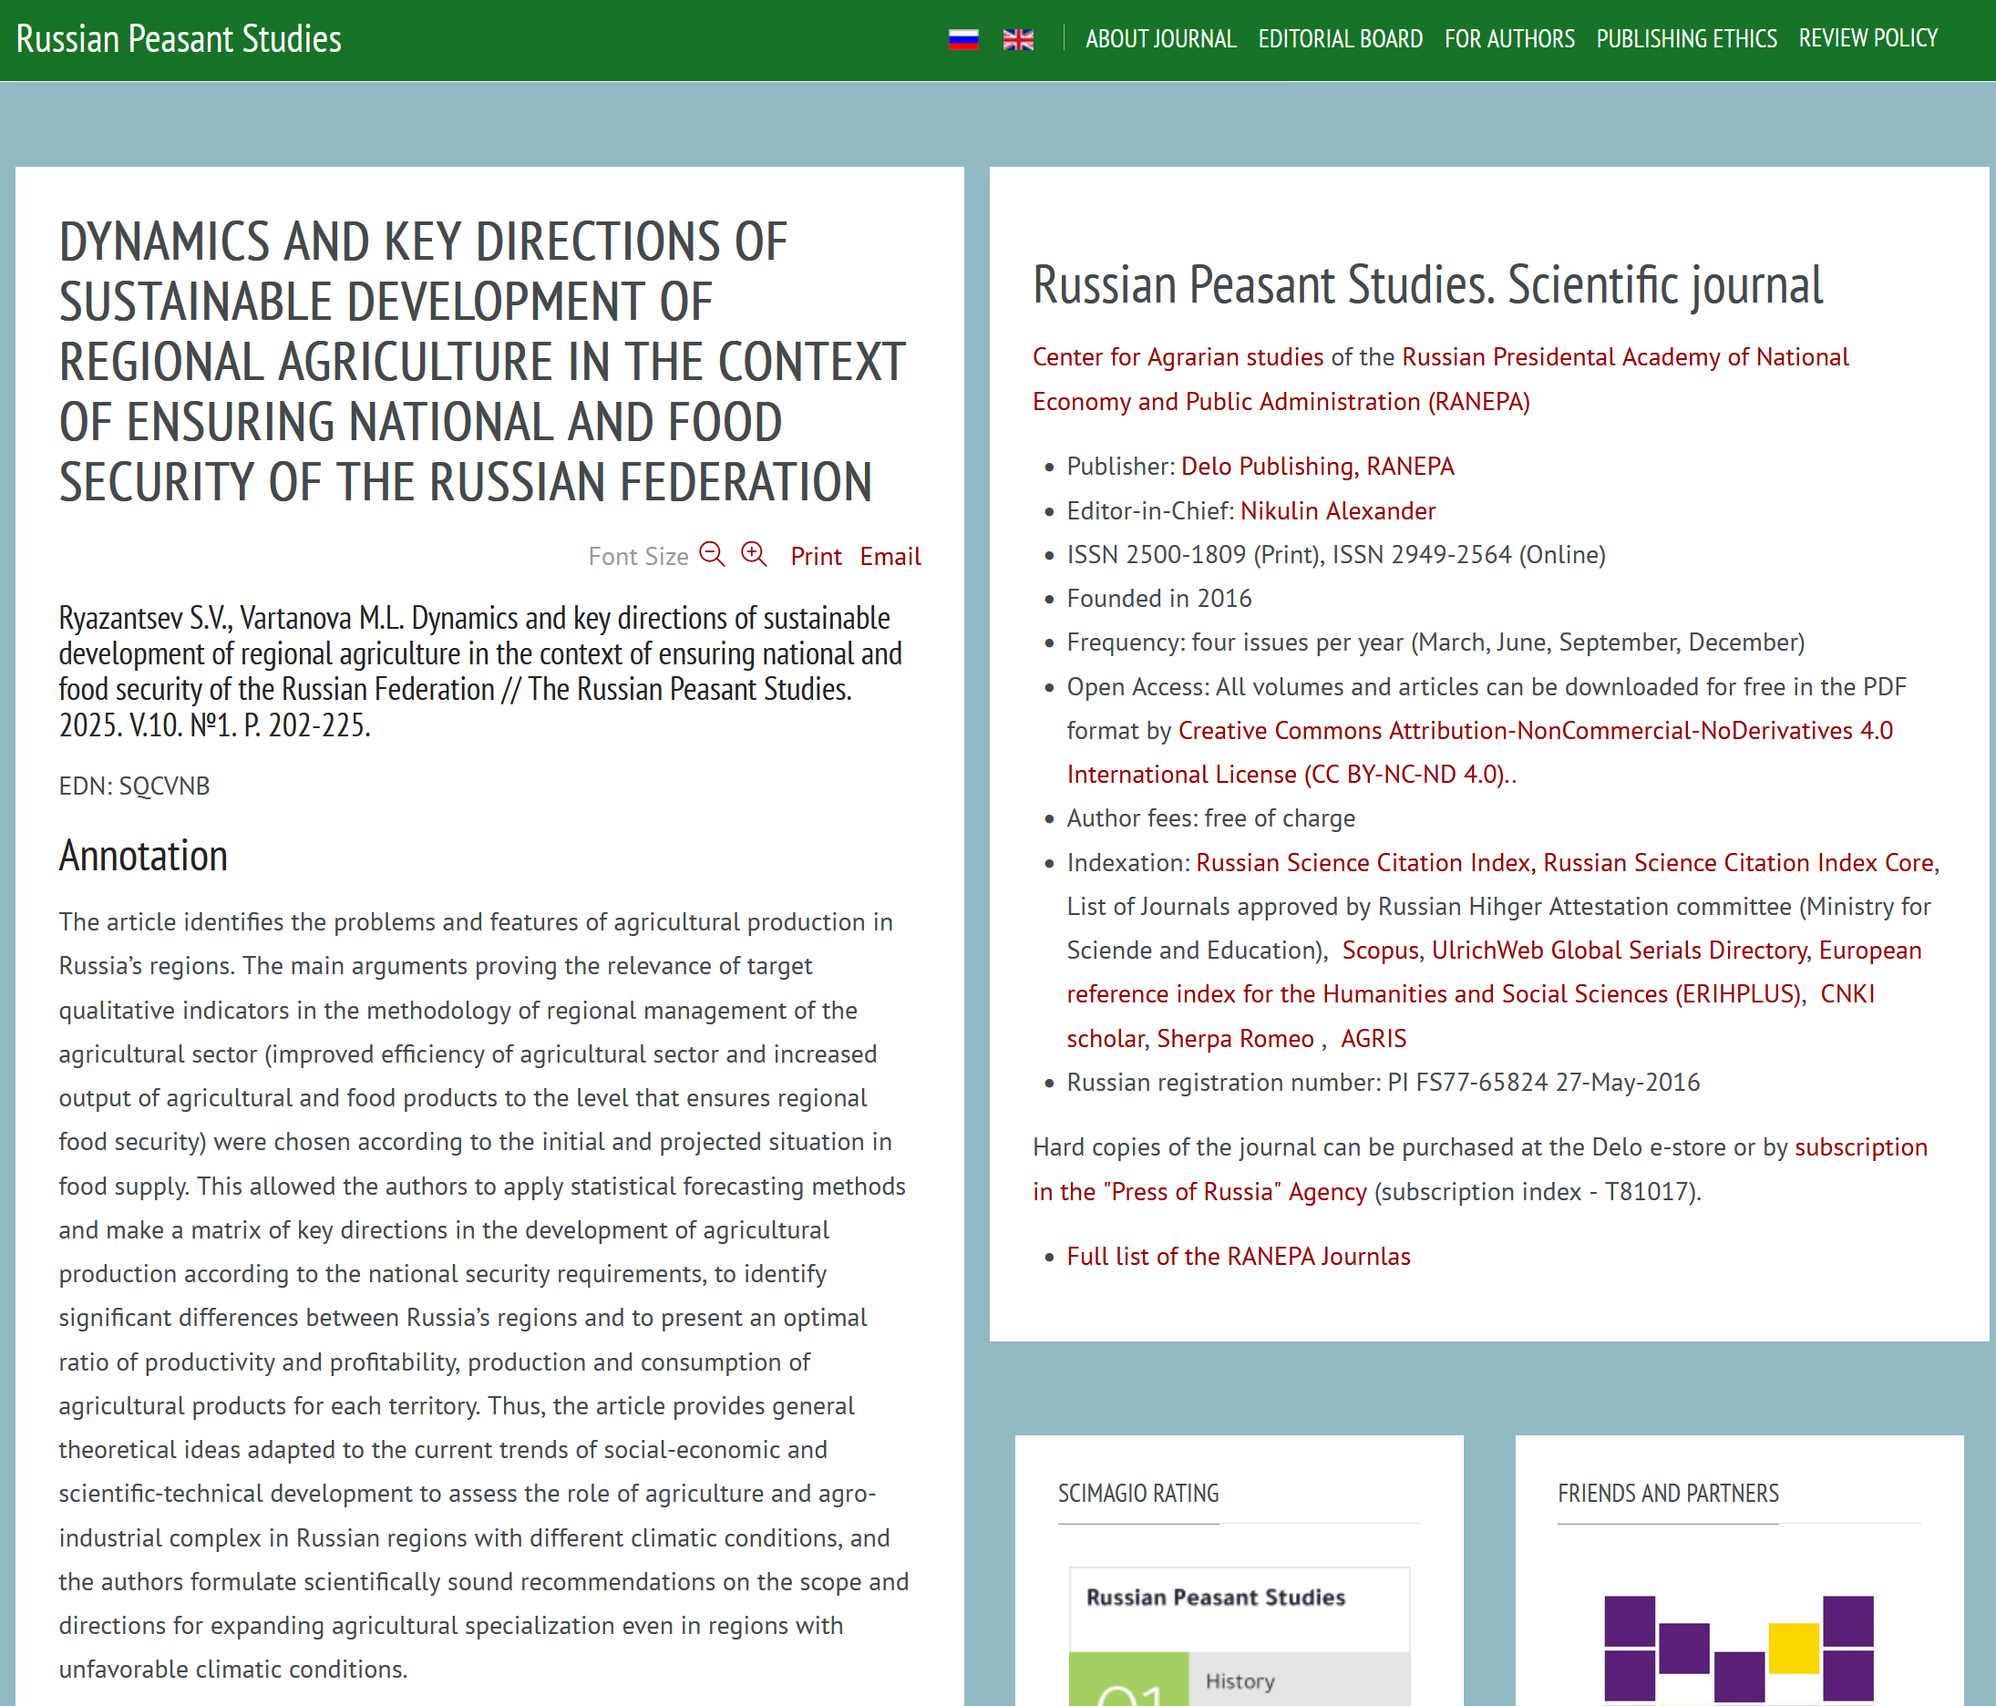Open the Review Policy page

pyautogui.click(x=1867, y=38)
